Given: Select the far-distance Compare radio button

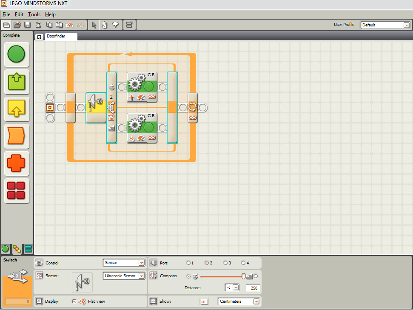Looking at the screenshot, I should point(256,276).
